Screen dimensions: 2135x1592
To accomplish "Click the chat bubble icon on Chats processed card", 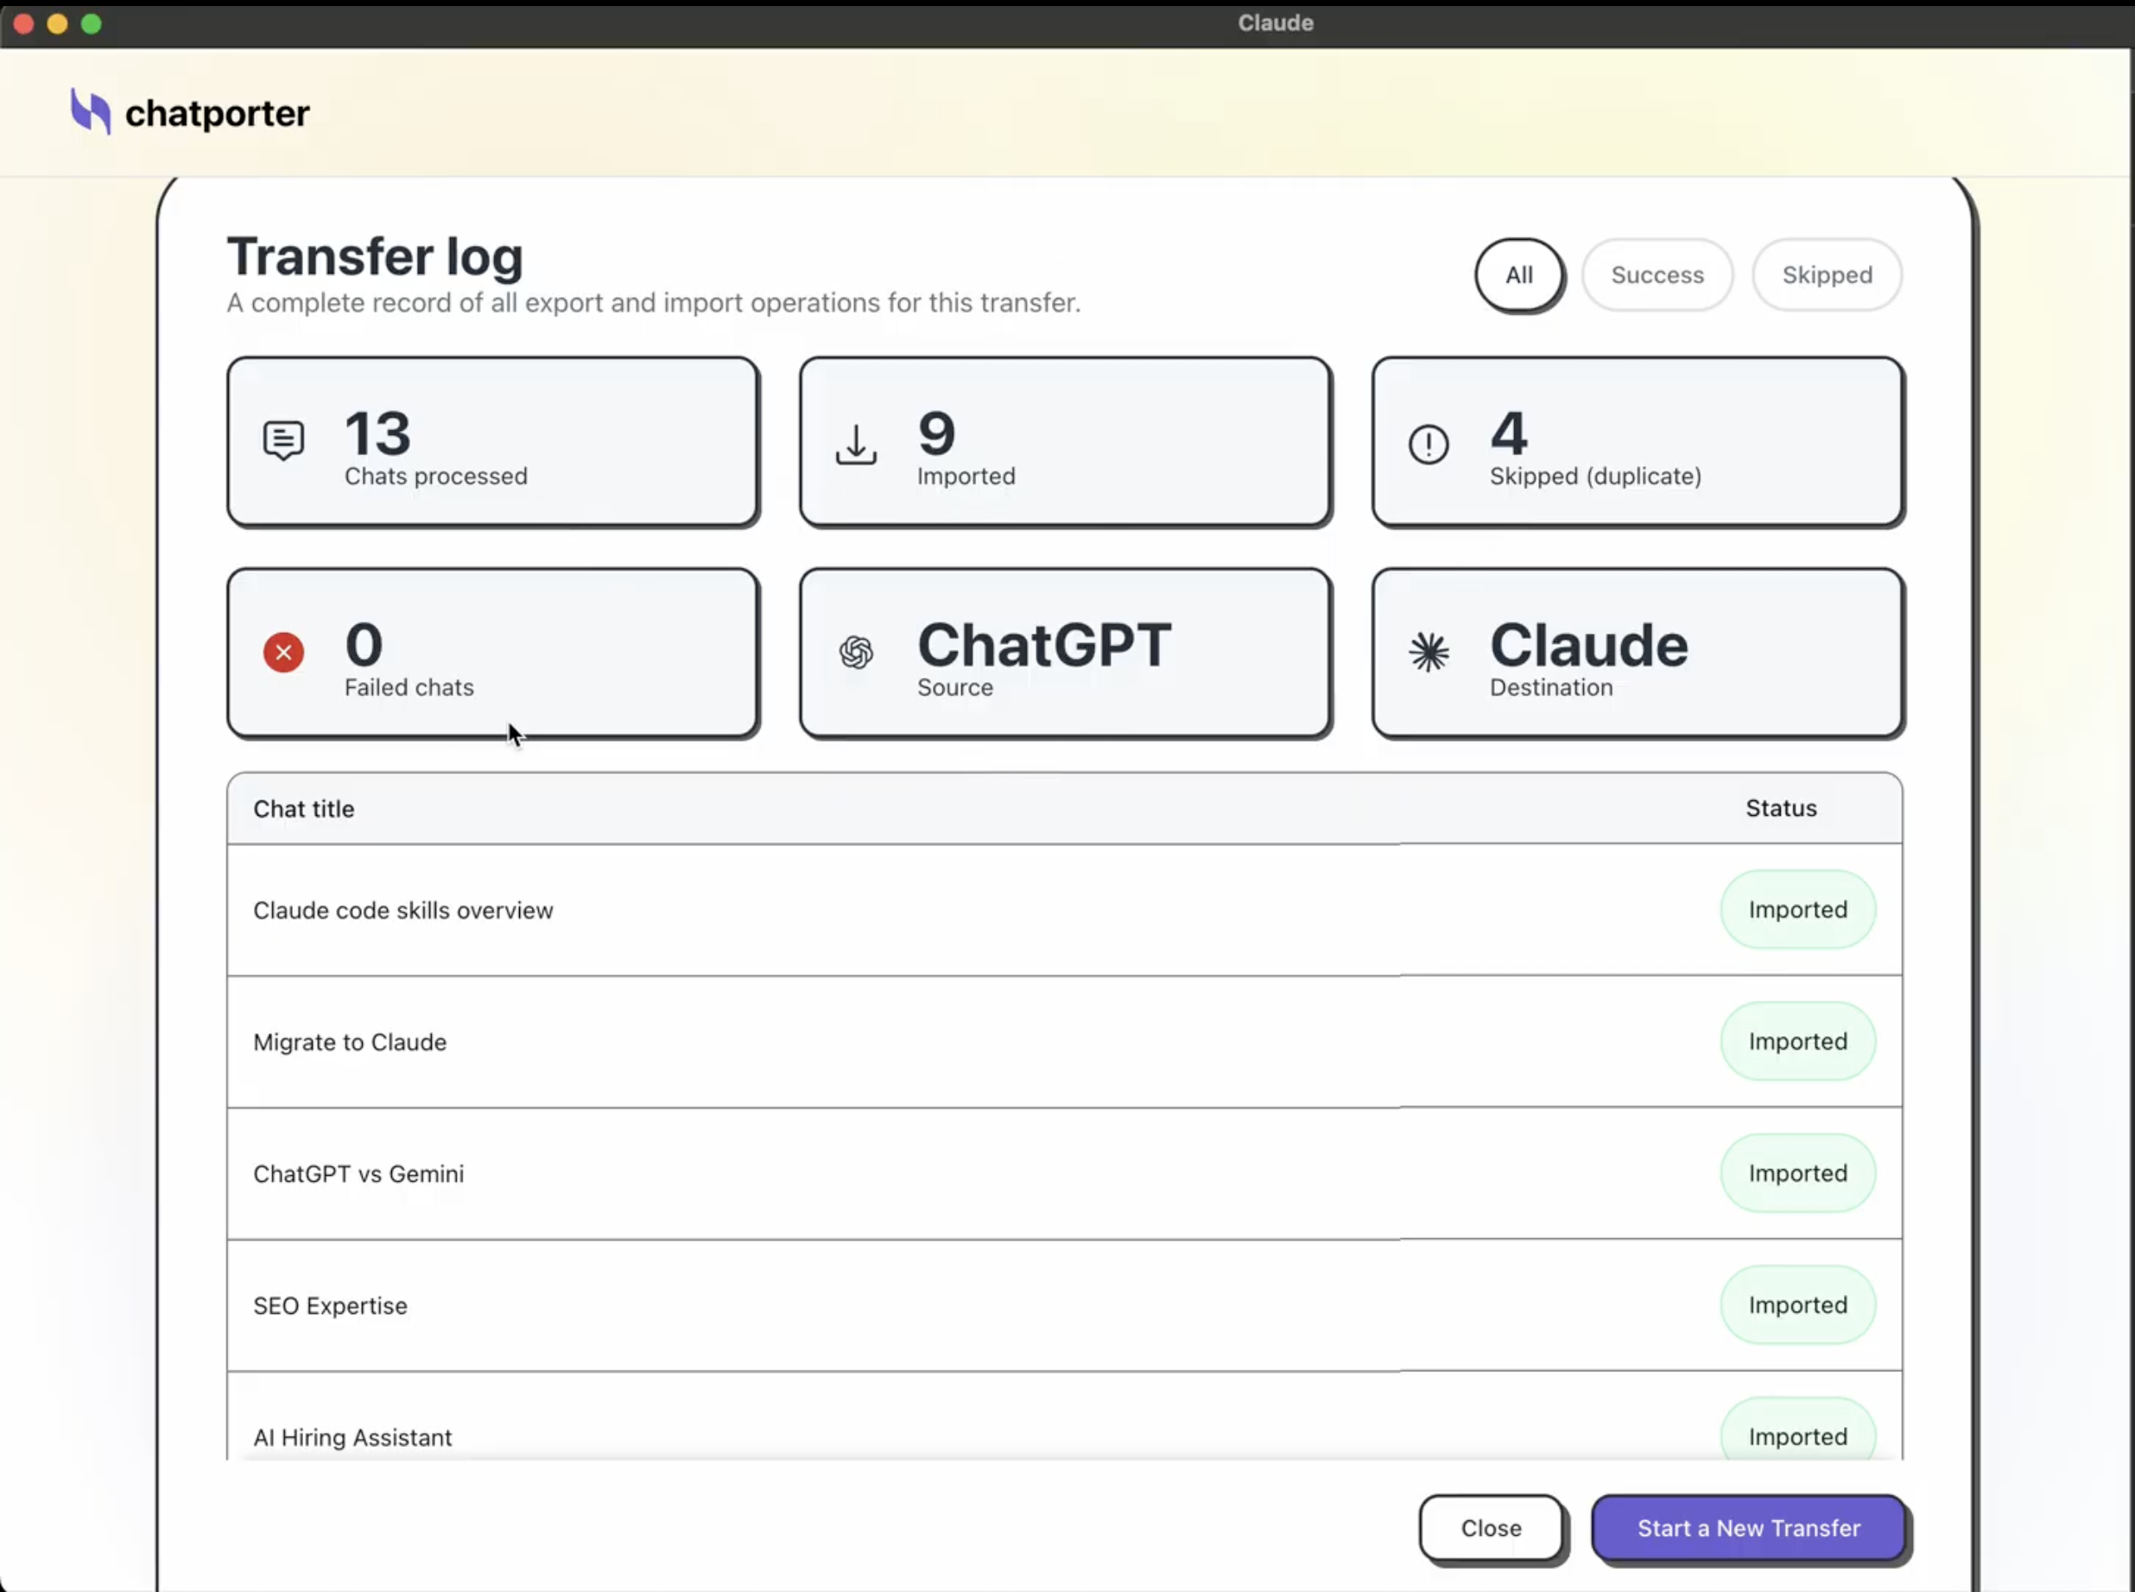I will pos(283,441).
